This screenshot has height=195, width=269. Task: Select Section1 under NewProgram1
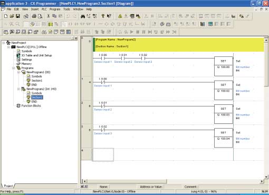[x=37, y=81]
